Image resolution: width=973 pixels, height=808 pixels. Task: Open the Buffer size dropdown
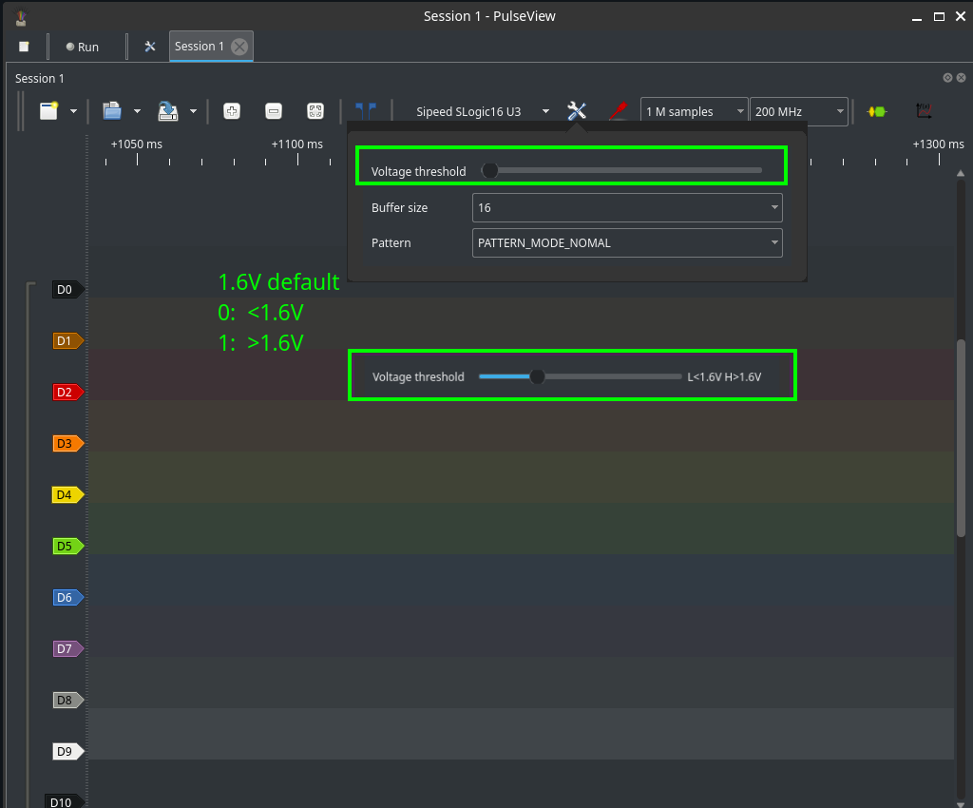pos(627,207)
